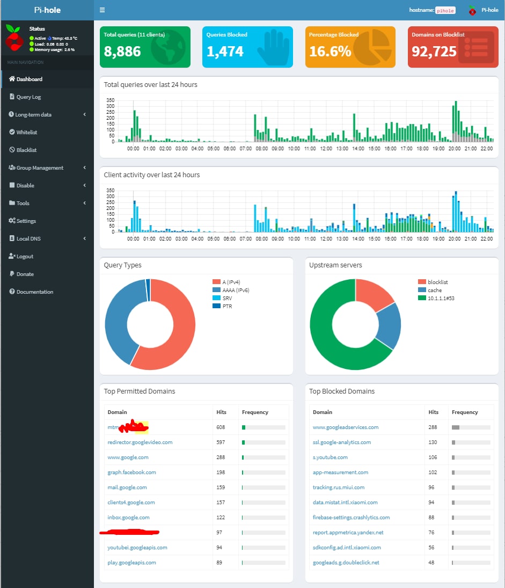Click the Long-term data clock icon

[11, 114]
